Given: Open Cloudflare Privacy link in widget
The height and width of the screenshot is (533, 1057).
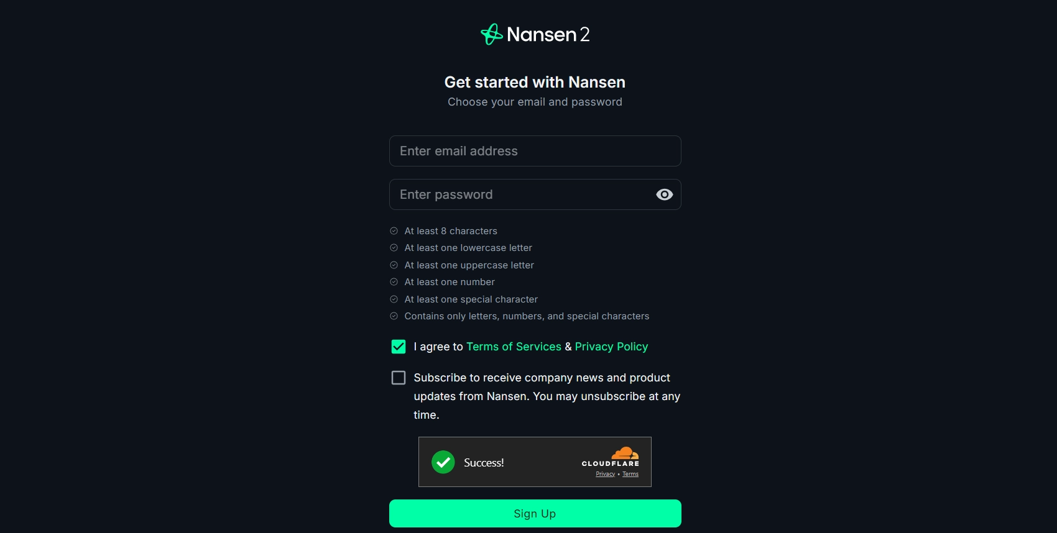Looking at the screenshot, I should [605, 474].
